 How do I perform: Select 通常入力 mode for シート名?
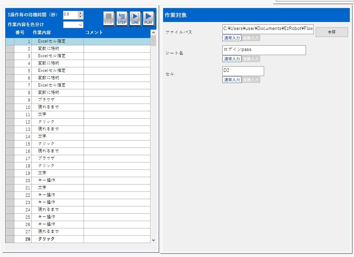(232, 59)
